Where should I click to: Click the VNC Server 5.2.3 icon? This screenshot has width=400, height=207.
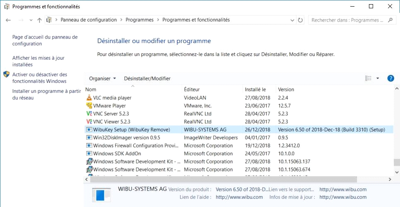click(x=89, y=114)
